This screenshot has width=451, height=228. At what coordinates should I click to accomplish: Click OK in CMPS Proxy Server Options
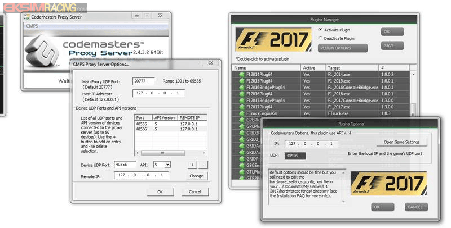160,191
